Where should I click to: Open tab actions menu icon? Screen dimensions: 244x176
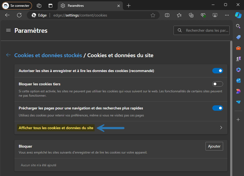click(x=50, y=6)
